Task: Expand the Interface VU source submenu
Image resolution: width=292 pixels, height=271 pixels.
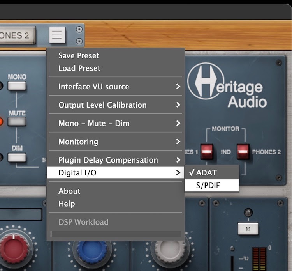Action: click(x=115, y=87)
